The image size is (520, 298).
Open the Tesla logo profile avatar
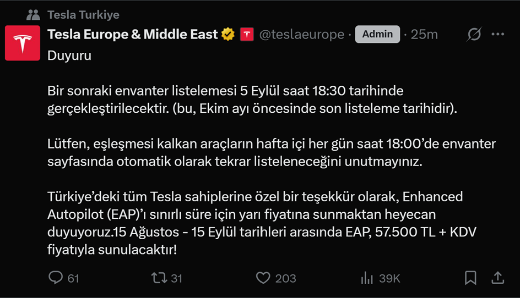click(x=22, y=43)
